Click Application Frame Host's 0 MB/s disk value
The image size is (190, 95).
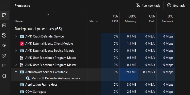[x=150, y=85]
